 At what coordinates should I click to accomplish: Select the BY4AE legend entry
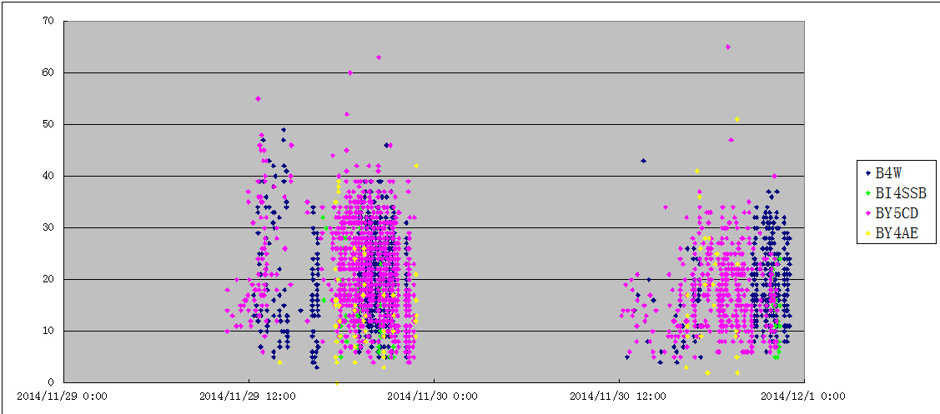pos(892,234)
